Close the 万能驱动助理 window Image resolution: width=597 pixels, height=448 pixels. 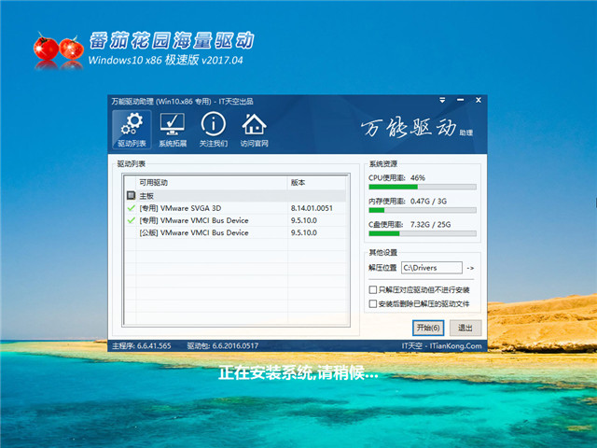tap(479, 100)
